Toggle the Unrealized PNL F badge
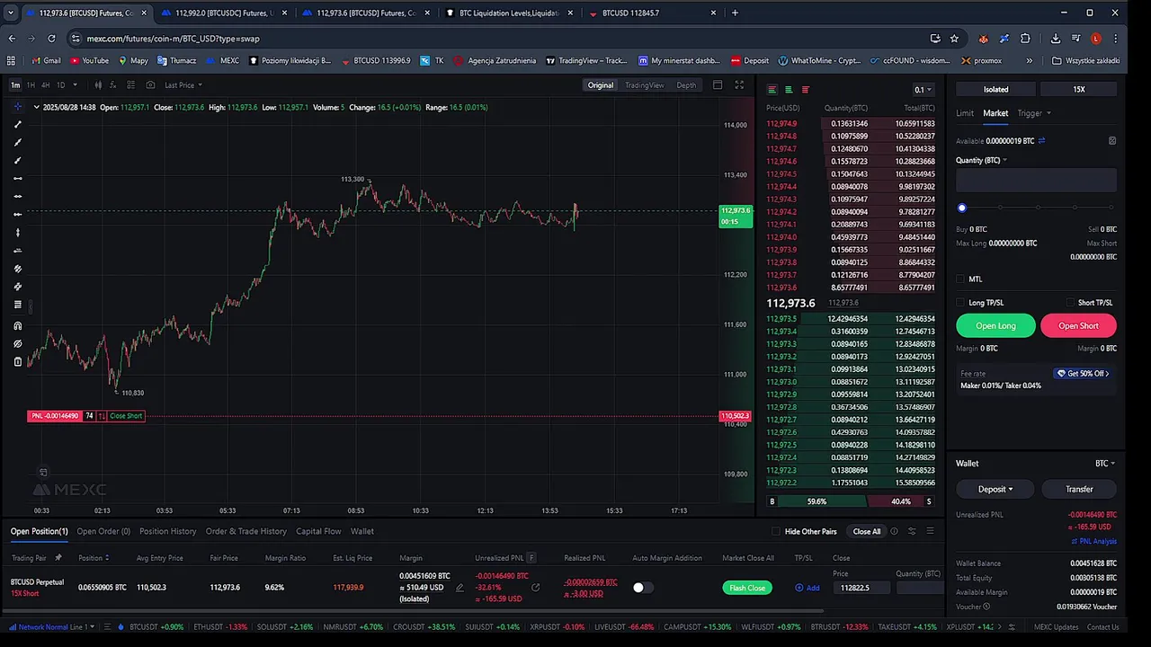The height and width of the screenshot is (647, 1151). click(531, 558)
